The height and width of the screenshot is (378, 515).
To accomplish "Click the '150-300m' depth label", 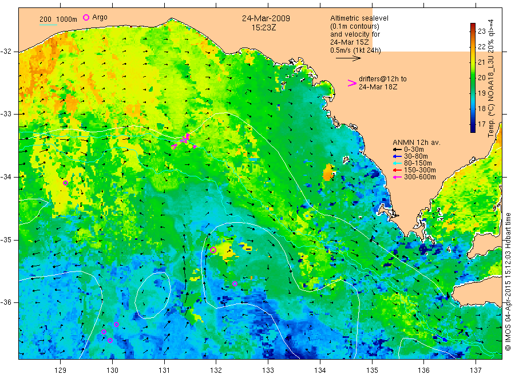I will click(420, 170).
